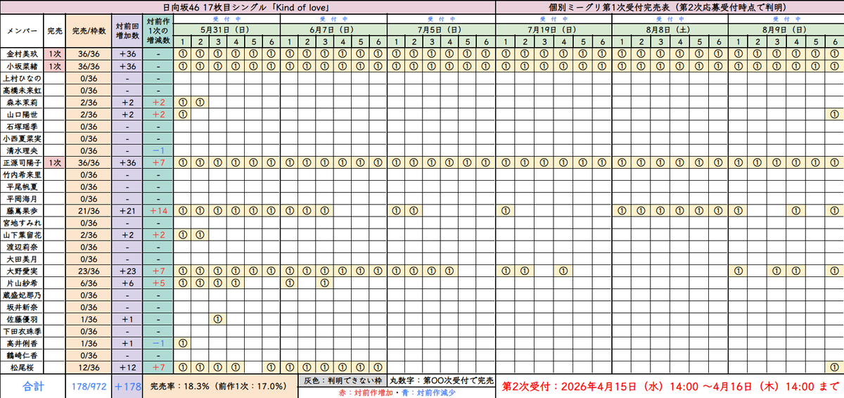Click the member name 正源司陽子
The height and width of the screenshot is (398, 844).
[22, 162]
